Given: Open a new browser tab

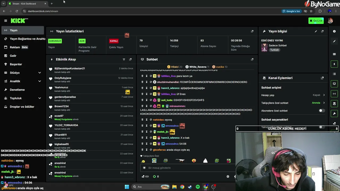Looking at the screenshot, I should tap(52, 4).
